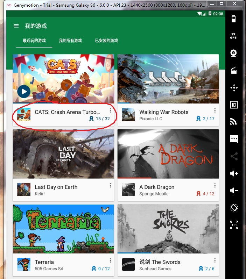The height and width of the screenshot is (279, 246).
Task: Click the 我的游戏 page title
Action: coord(36,26)
